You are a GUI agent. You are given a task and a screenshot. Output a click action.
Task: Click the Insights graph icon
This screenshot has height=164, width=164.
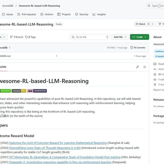click(94, 14)
